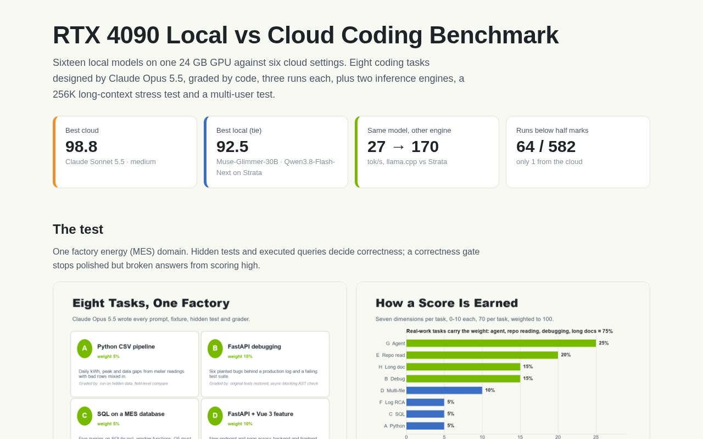Viewport: 703px width, 439px height.
Task: Click the 'G Agent' axis label
Action: click(395, 344)
